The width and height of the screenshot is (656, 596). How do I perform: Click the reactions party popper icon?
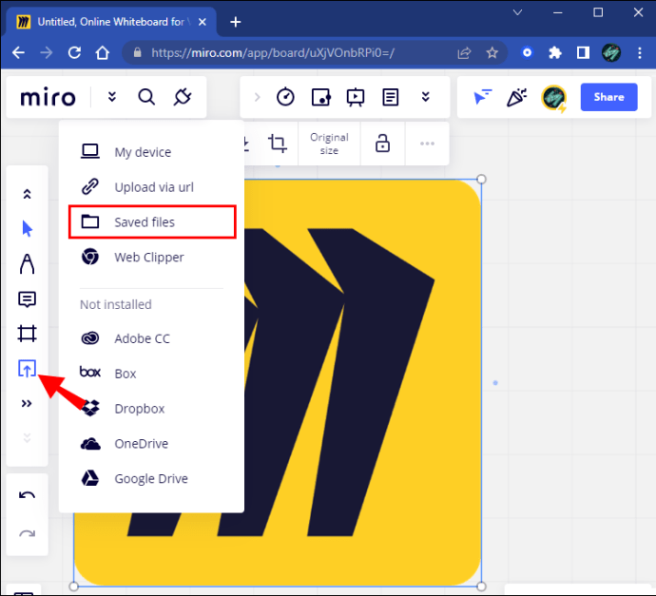pos(516,97)
